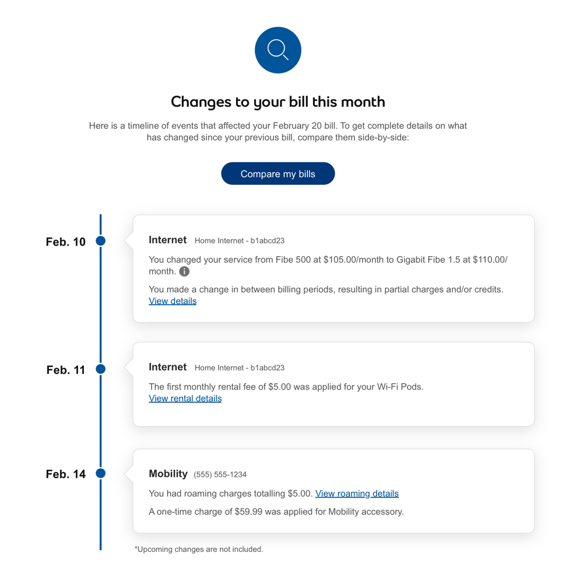Screen dimensions: 576x570
Task: Click the Internet title in the Feb. 10 card
Action: click(167, 240)
